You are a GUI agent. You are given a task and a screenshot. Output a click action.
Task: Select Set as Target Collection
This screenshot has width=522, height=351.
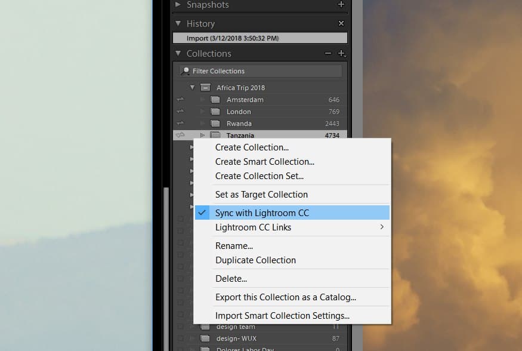coord(292,194)
